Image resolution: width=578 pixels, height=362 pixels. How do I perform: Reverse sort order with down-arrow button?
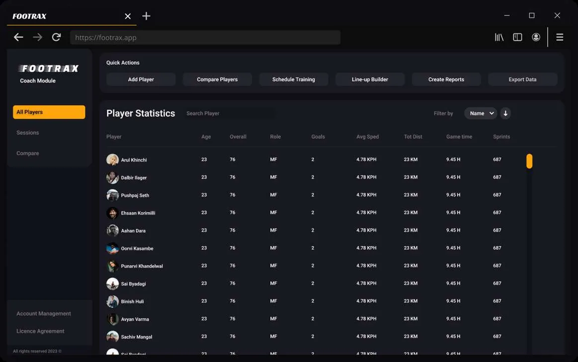click(505, 113)
